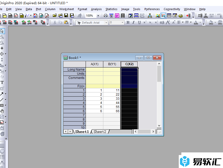Image resolution: width=223 pixels, height=168 pixels.
Task: Expand the Fill Color dropdown arrow
Action: [x=215, y=22]
